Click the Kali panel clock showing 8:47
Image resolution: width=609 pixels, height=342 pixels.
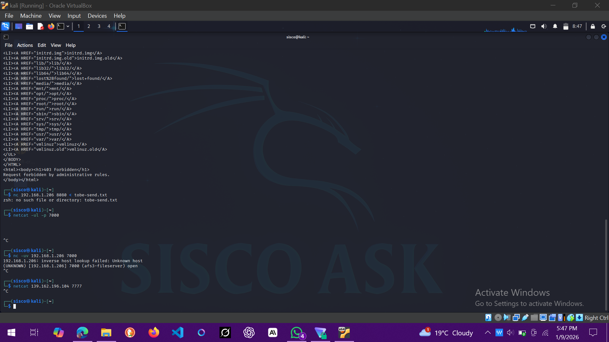point(577,26)
